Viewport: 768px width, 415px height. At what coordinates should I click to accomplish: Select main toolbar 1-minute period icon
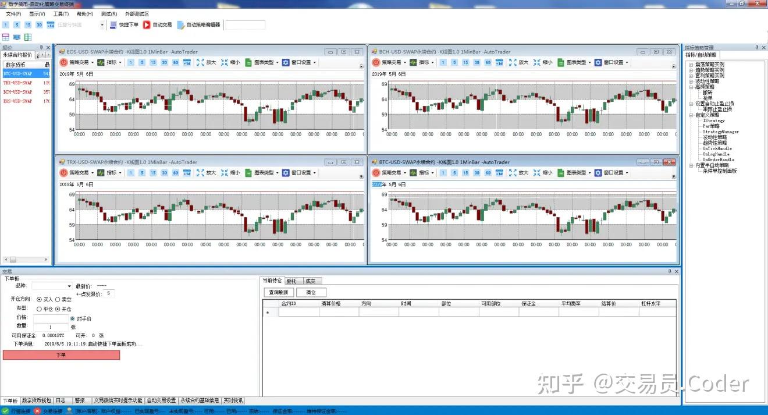(x=6, y=25)
